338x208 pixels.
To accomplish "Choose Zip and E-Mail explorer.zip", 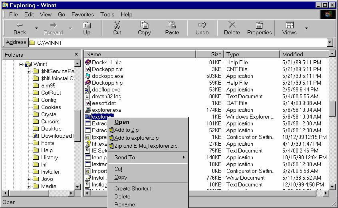I will pyautogui.click(x=148, y=146).
